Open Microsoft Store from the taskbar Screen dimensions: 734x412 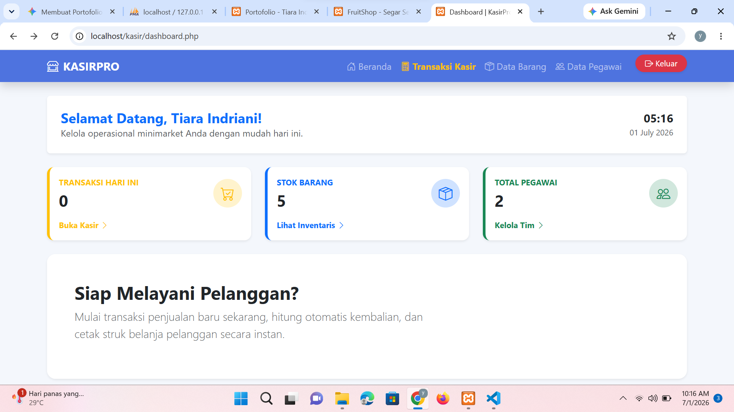pyautogui.click(x=392, y=399)
